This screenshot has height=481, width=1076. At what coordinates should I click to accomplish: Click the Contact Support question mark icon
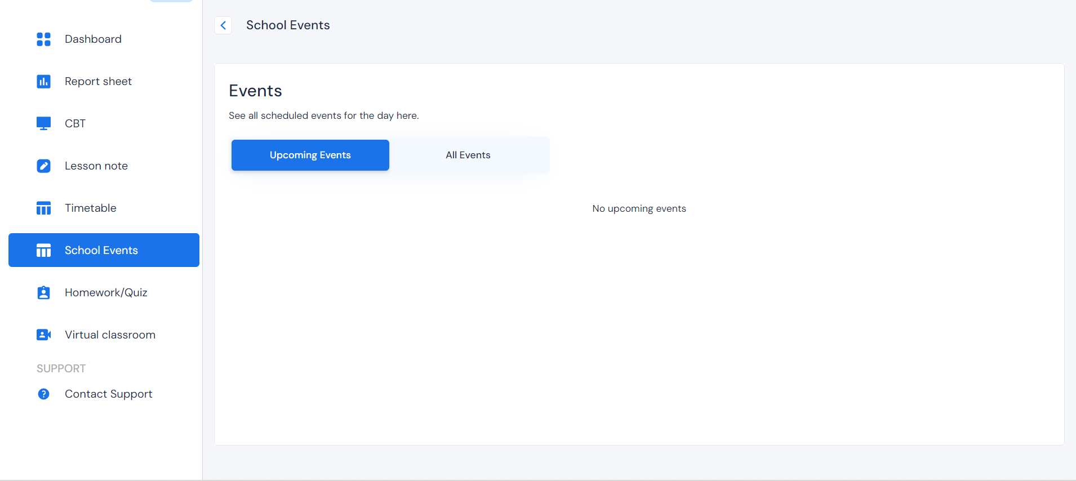pyautogui.click(x=43, y=394)
